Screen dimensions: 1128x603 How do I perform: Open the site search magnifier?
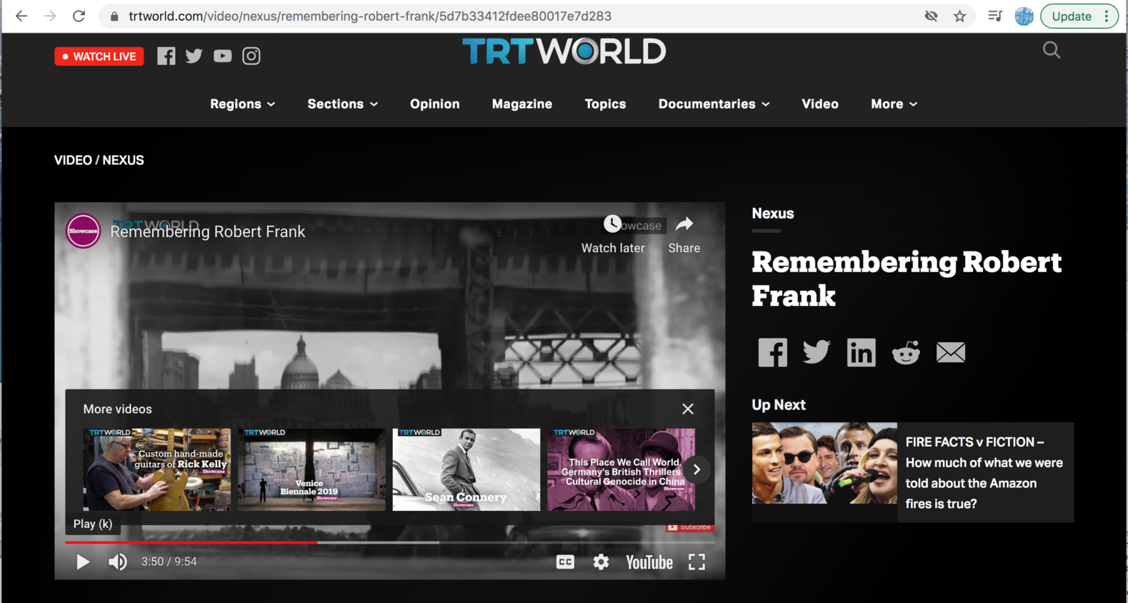1051,50
